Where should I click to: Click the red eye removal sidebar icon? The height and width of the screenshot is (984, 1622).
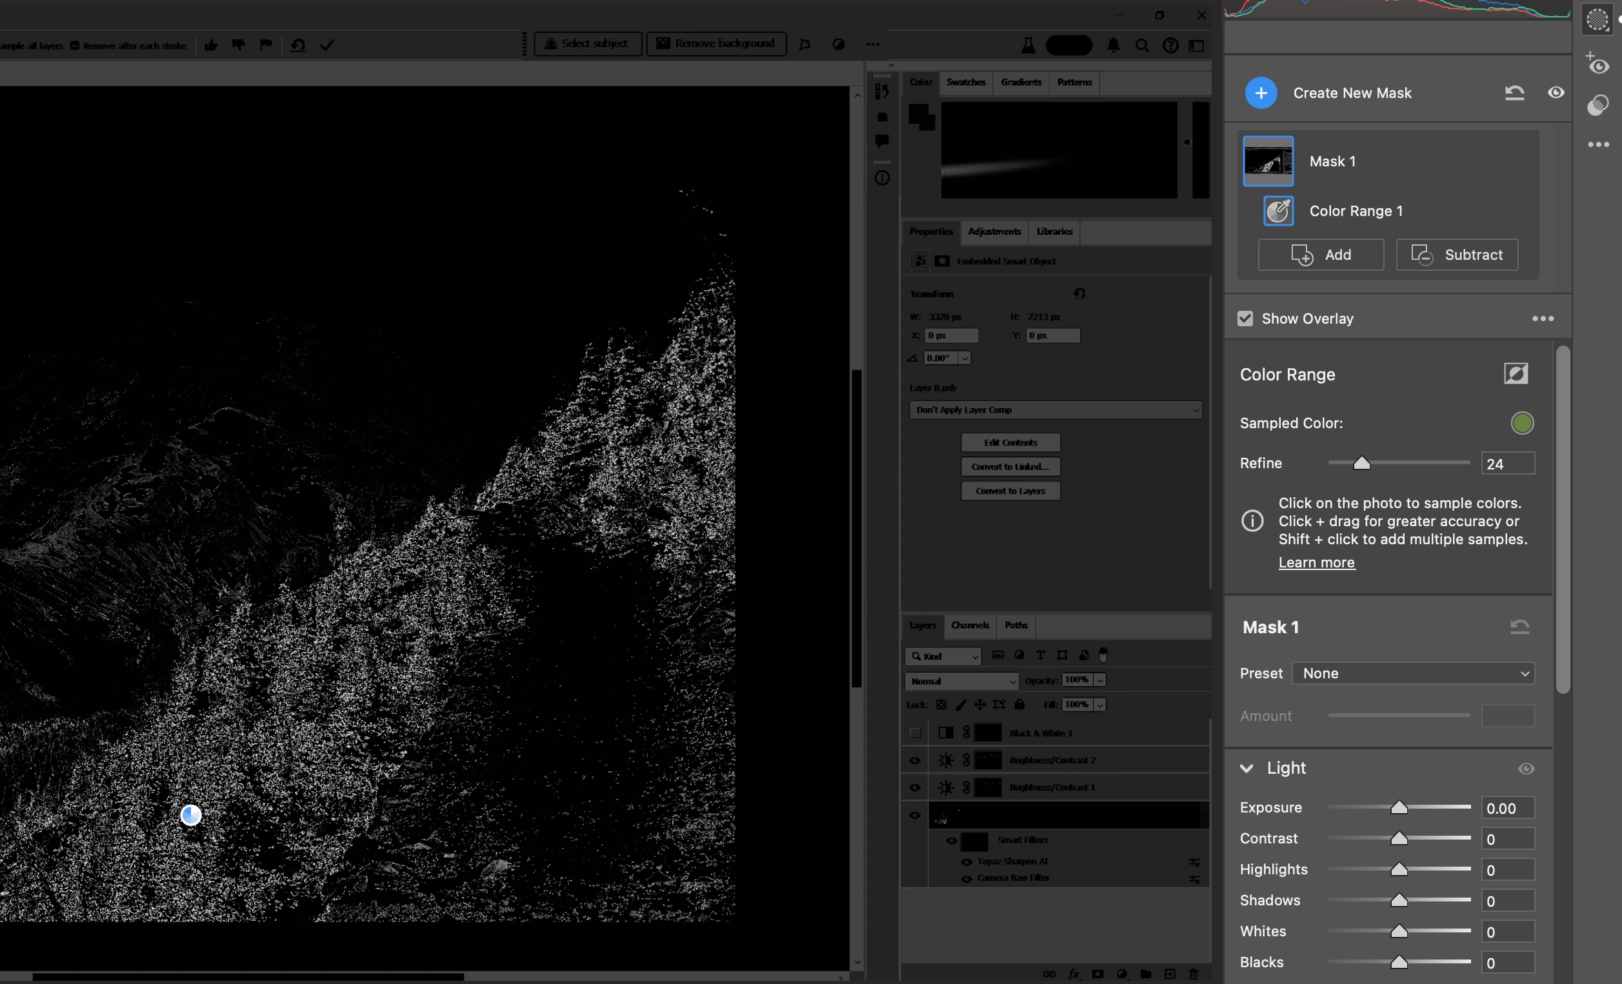tap(1597, 64)
